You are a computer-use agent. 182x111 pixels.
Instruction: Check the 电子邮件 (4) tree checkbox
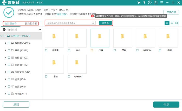[x=9, y=94]
